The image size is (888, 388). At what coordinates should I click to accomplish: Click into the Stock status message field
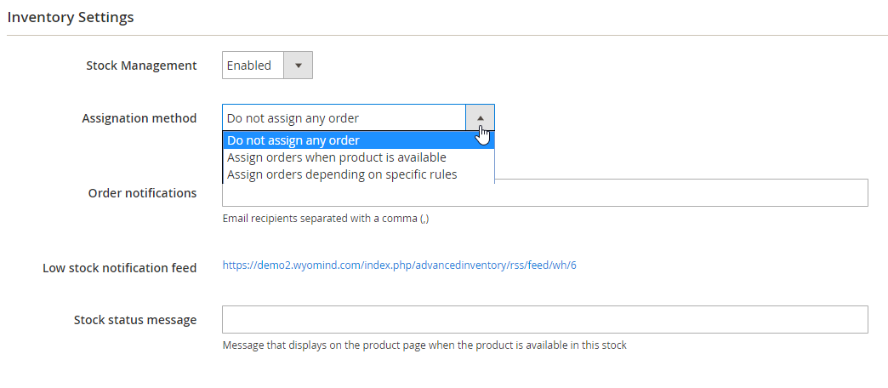click(544, 320)
